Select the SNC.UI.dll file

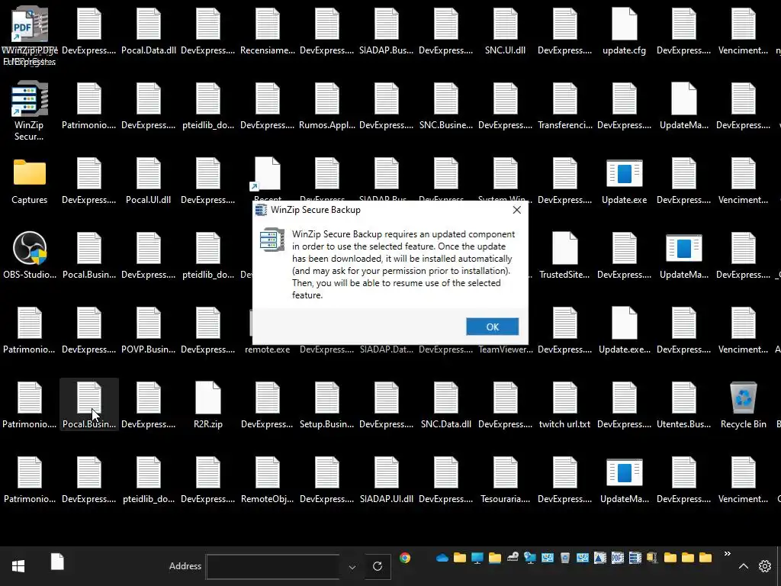coord(505,31)
